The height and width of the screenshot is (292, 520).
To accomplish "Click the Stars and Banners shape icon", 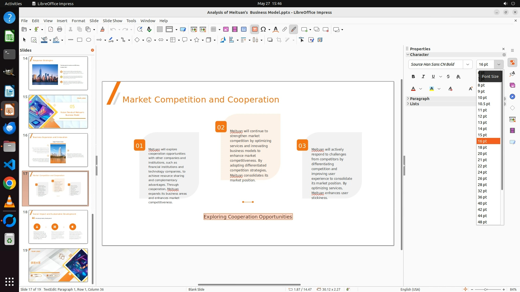I will [x=197, y=40].
